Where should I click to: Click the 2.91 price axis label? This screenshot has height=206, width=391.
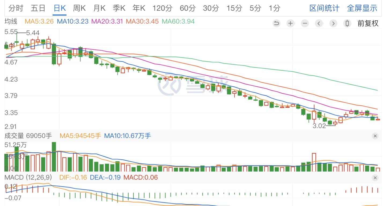click(x=11, y=126)
